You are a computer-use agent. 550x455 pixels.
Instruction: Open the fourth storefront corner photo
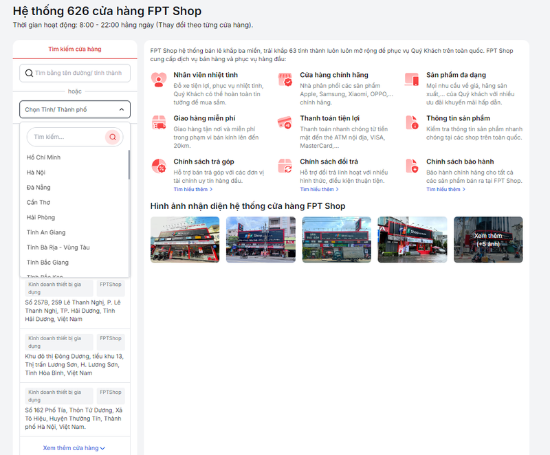point(412,239)
